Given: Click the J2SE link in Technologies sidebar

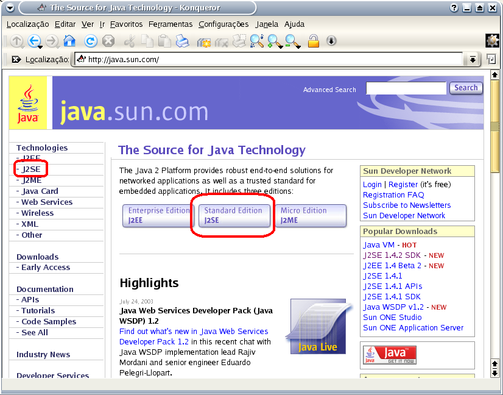Looking at the screenshot, I should coord(31,169).
